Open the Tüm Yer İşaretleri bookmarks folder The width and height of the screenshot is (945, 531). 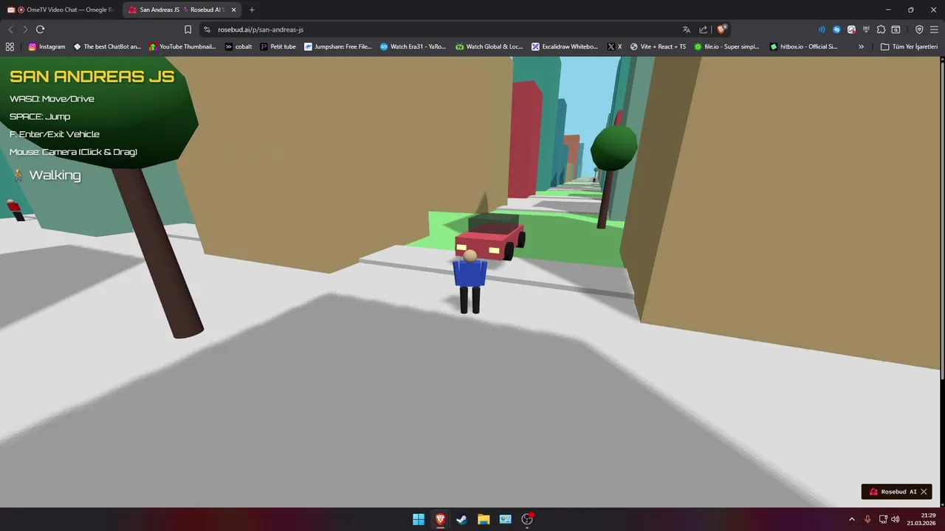pyautogui.click(x=909, y=46)
